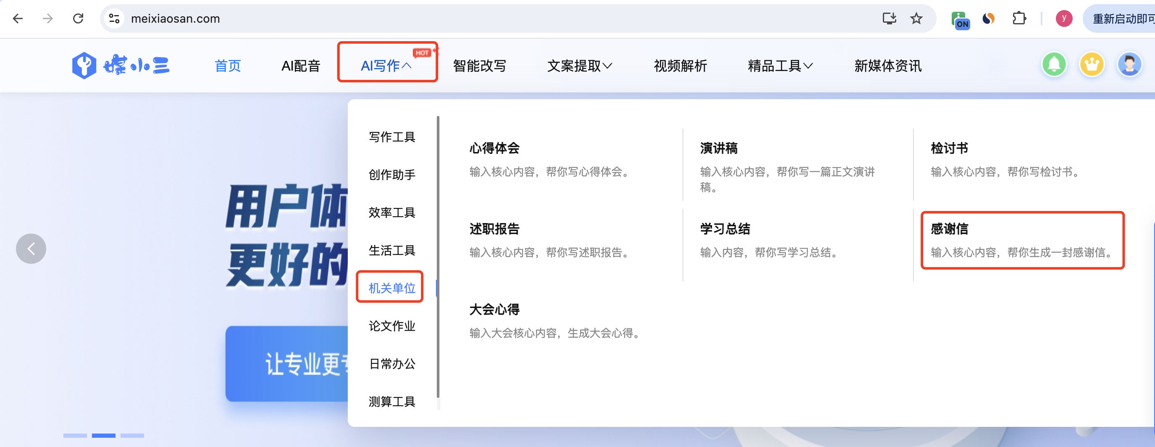This screenshot has height=447, width=1155.
Task: Expand the 文案提取 dropdown
Action: 579,66
